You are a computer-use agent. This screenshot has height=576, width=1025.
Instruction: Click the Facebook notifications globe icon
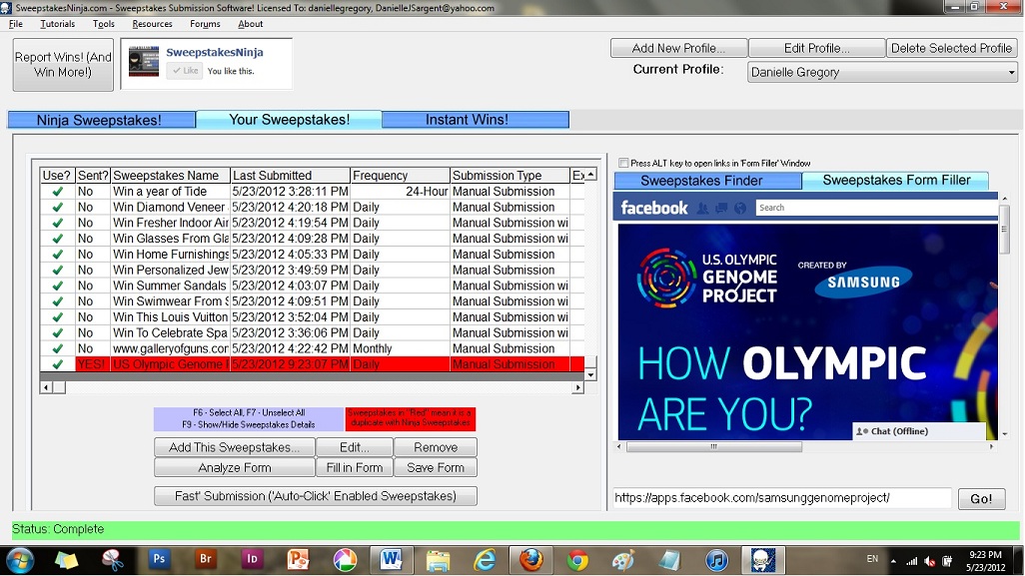pyautogui.click(x=740, y=209)
